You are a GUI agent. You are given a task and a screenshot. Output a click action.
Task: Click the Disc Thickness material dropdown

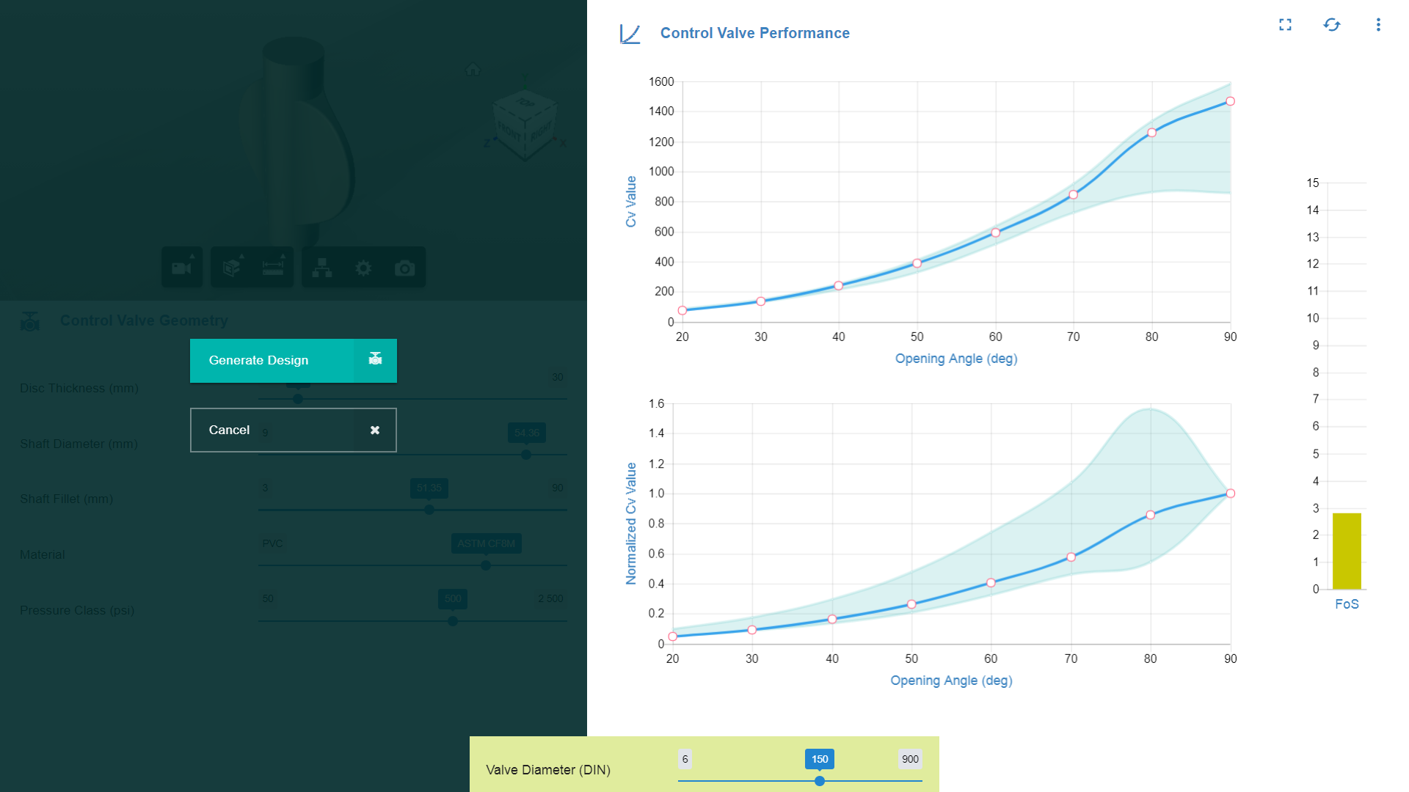point(485,543)
